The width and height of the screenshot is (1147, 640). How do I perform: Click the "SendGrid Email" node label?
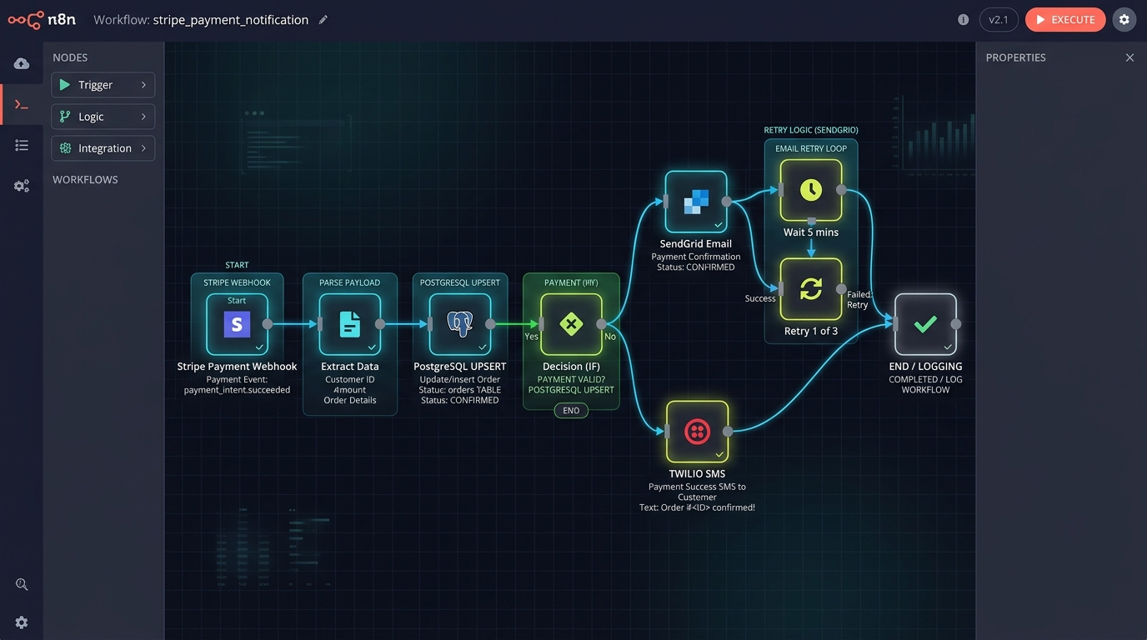click(x=696, y=244)
